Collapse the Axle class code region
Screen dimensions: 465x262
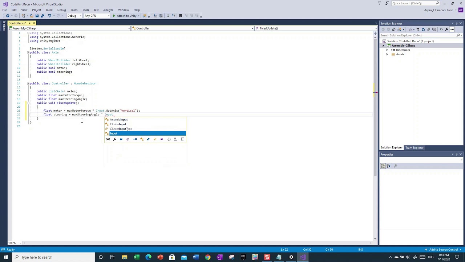click(x=28, y=52)
